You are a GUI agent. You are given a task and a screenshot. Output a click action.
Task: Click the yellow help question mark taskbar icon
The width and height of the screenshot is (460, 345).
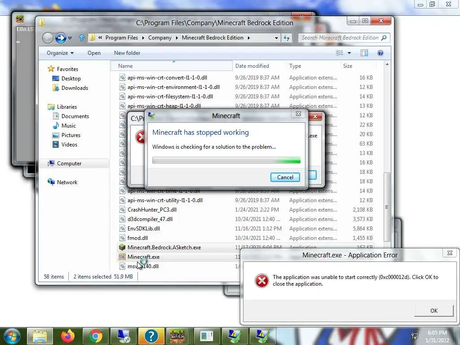click(151, 336)
